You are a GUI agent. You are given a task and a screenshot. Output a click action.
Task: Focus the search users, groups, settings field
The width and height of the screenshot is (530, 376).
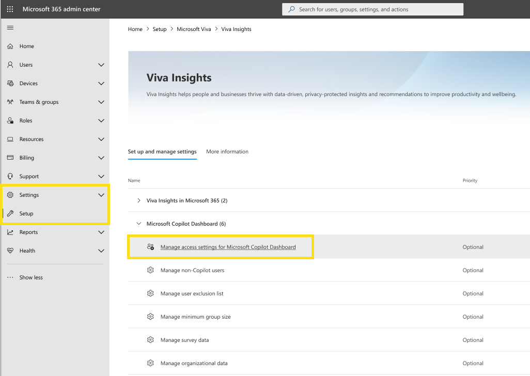[x=372, y=9]
